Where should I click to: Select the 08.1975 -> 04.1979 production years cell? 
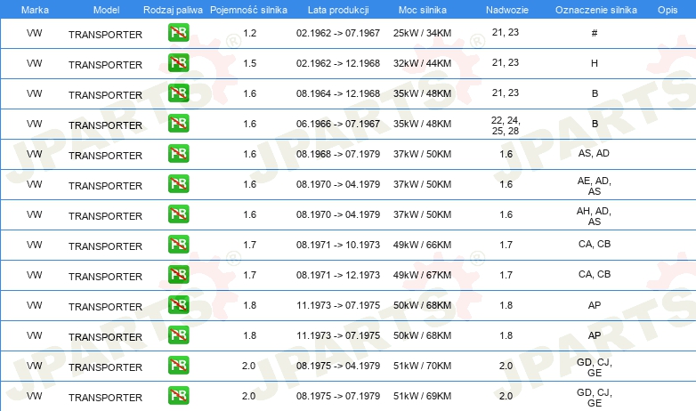tap(338, 366)
